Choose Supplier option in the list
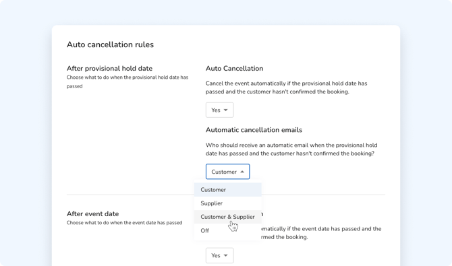The width and height of the screenshot is (452, 266). pos(228,203)
